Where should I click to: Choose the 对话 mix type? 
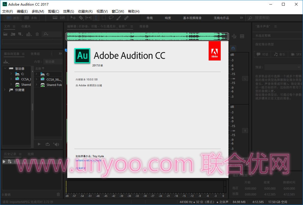point(262,54)
